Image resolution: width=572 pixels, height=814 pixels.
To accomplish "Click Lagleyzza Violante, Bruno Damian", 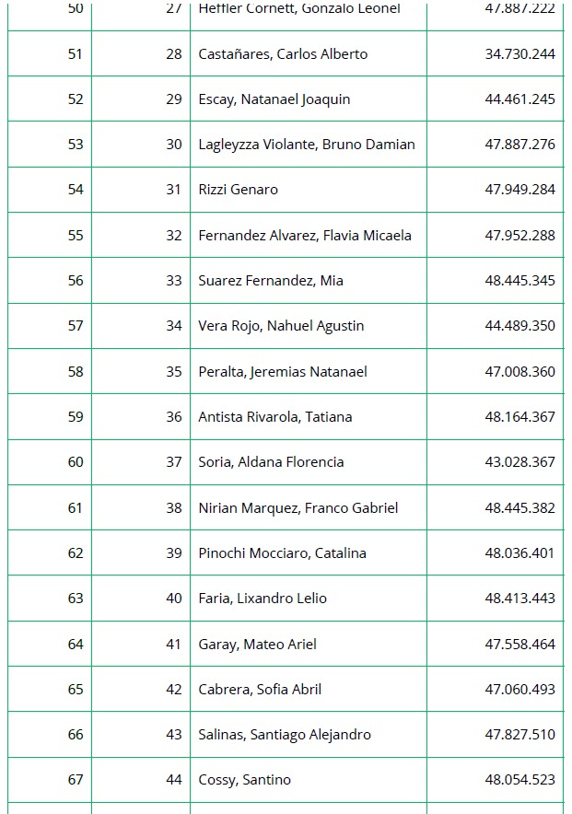I will 307,145.
